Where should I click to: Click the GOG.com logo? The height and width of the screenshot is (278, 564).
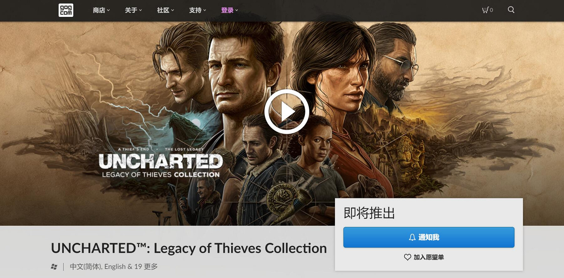[66, 10]
